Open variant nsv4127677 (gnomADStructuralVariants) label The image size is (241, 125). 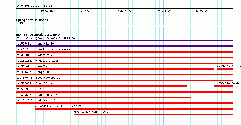click(x=46, y=49)
